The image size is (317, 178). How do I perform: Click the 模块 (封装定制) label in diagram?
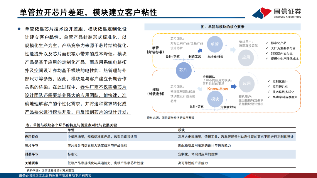[x=156, y=92]
